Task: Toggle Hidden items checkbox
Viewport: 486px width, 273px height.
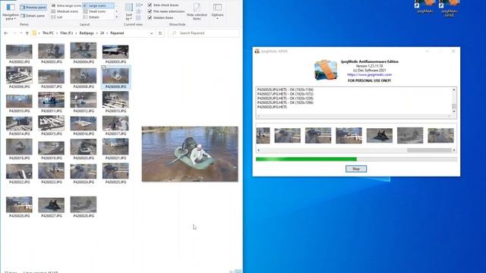Action: [x=160, y=17]
